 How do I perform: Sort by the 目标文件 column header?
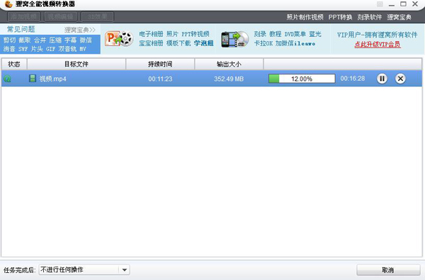click(x=76, y=64)
